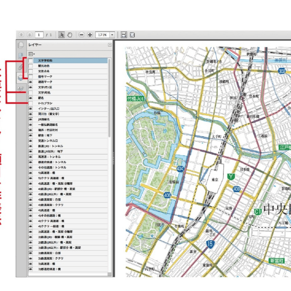Click the page number field
Viewport: 291px width, 291px height.
[39, 35]
